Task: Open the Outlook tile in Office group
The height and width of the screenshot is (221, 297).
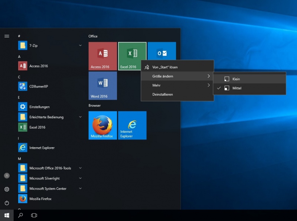Action: pyautogui.click(x=162, y=51)
